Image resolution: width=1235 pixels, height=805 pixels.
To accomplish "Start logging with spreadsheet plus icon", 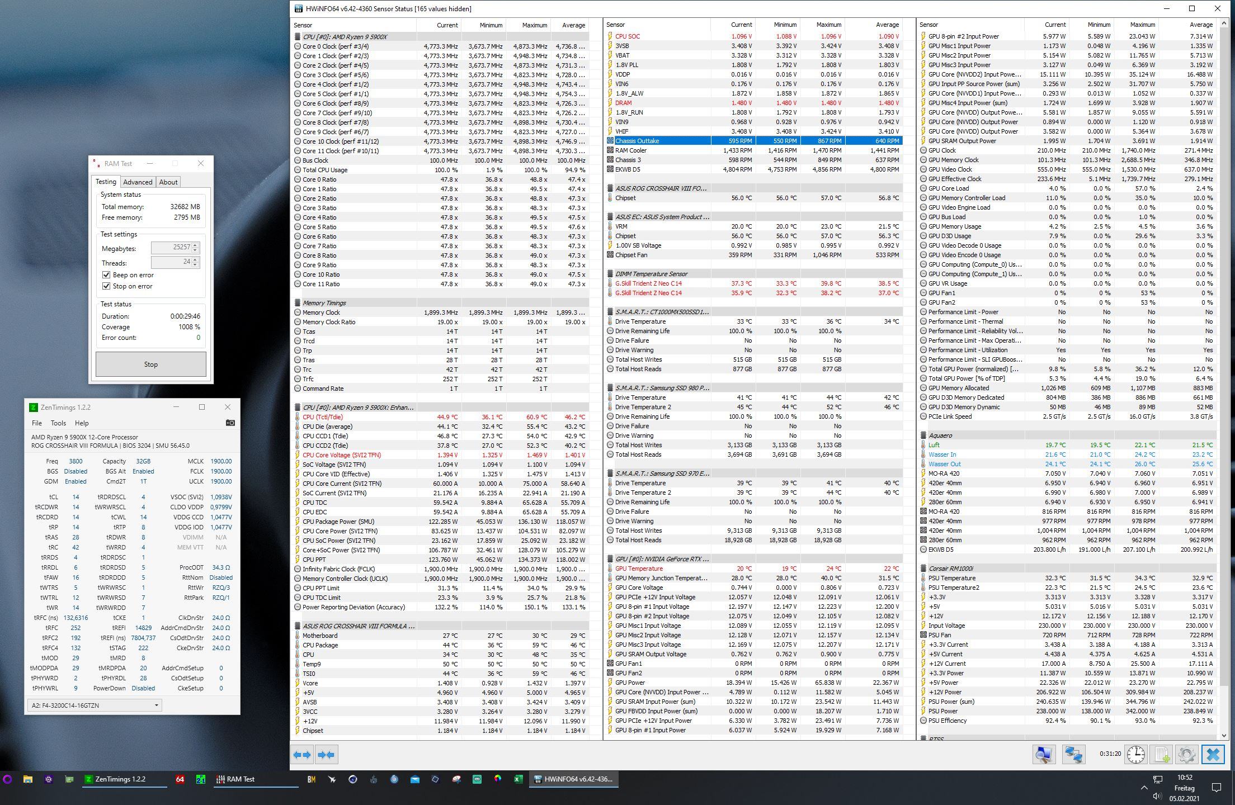I will [x=1162, y=755].
